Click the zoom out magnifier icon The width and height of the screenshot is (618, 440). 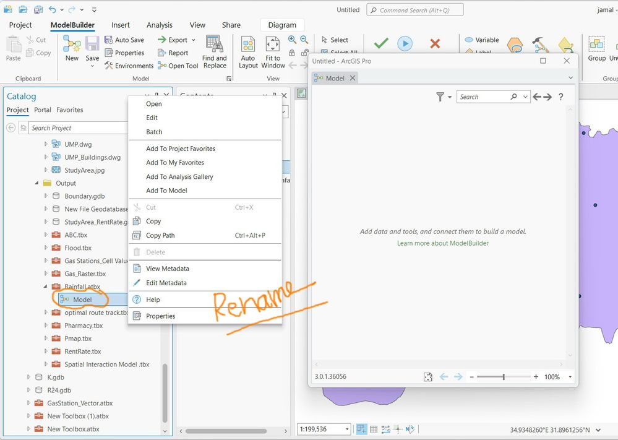tap(304, 40)
